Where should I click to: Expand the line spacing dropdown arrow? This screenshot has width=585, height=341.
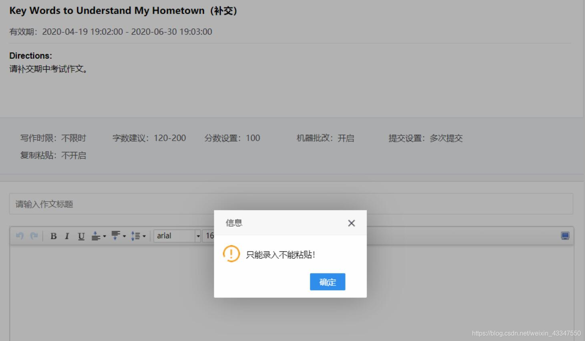(144, 235)
